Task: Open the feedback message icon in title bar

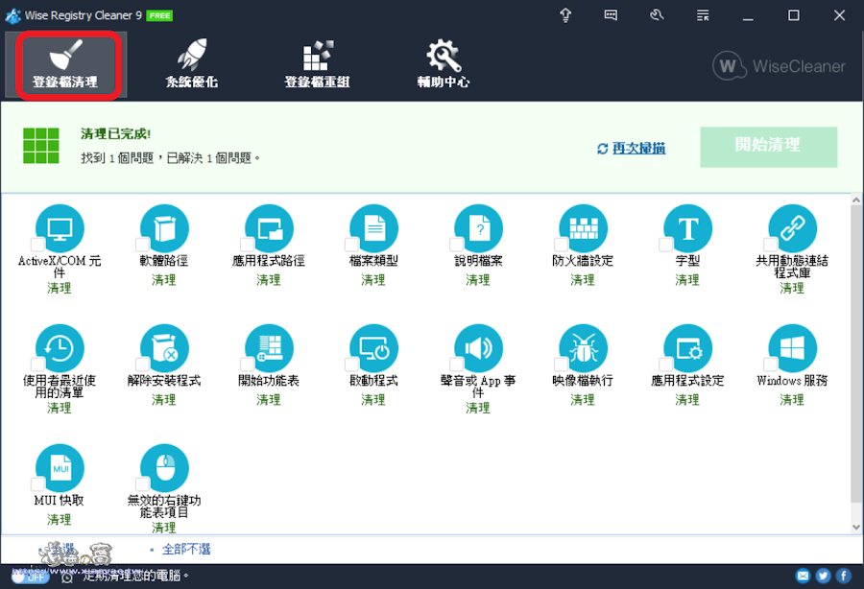Action: pos(611,15)
